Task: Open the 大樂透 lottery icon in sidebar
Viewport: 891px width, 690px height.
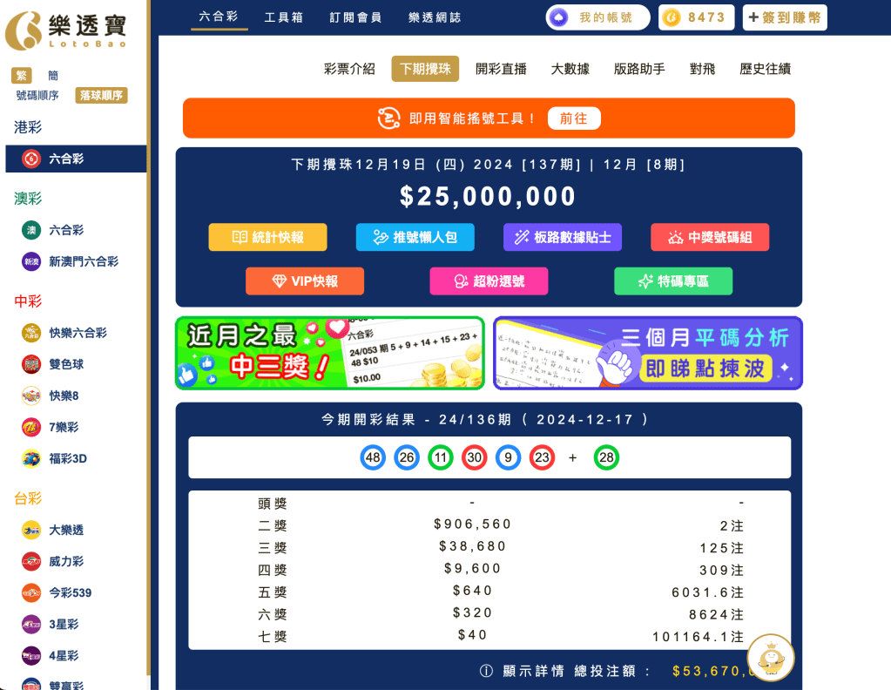Action: (x=31, y=530)
